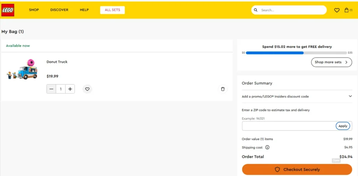The image size is (358, 176).
Task: Click Checkout Securely button
Action: click(297, 169)
